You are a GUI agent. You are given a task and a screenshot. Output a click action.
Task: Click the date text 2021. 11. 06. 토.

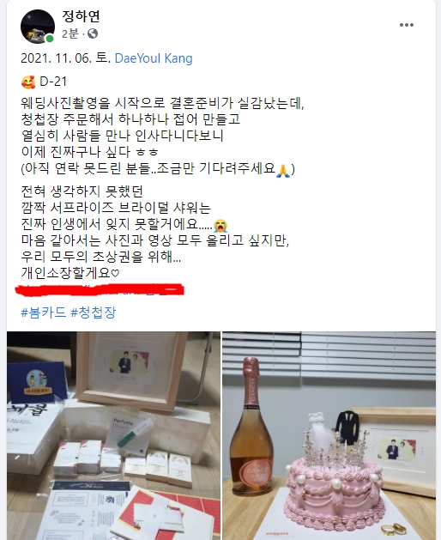click(66, 58)
